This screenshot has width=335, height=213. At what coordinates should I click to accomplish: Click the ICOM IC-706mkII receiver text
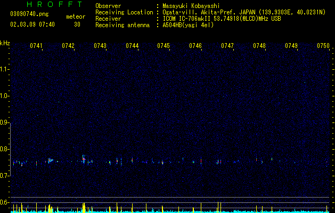[222, 19]
